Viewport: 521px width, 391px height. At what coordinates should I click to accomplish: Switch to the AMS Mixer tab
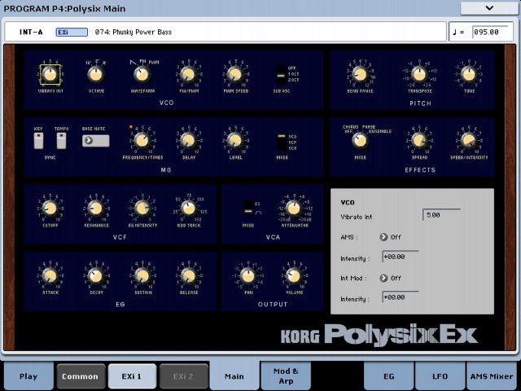point(491,376)
